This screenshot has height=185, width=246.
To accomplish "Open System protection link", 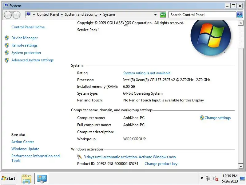I will (x=26, y=53).
